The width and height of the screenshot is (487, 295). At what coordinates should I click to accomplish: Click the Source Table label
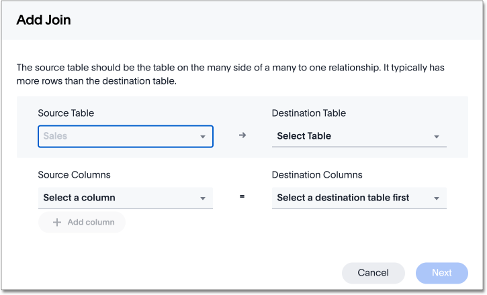[66, 113]
